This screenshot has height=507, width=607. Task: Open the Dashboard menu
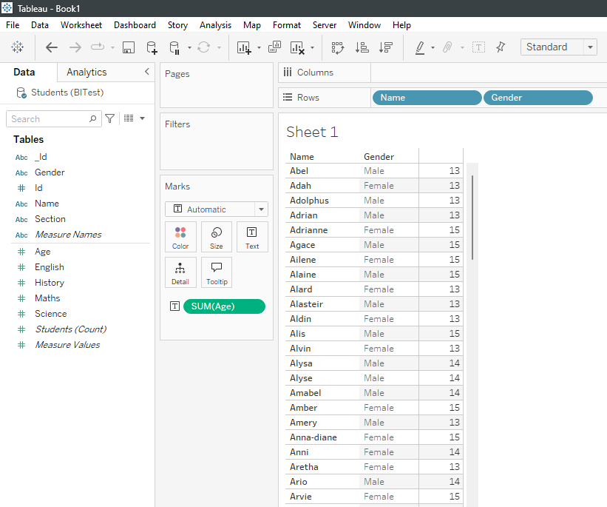(x=135, y=25)
